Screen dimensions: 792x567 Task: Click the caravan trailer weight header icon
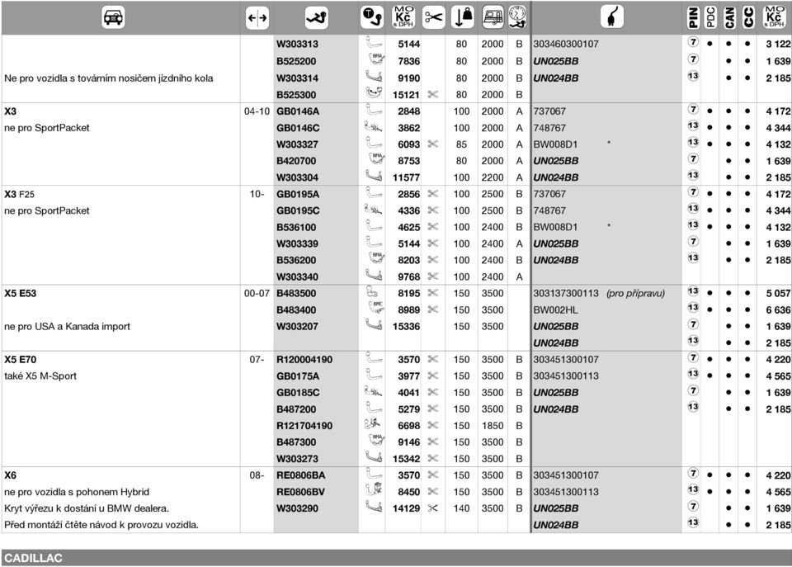tap(493, 17)
